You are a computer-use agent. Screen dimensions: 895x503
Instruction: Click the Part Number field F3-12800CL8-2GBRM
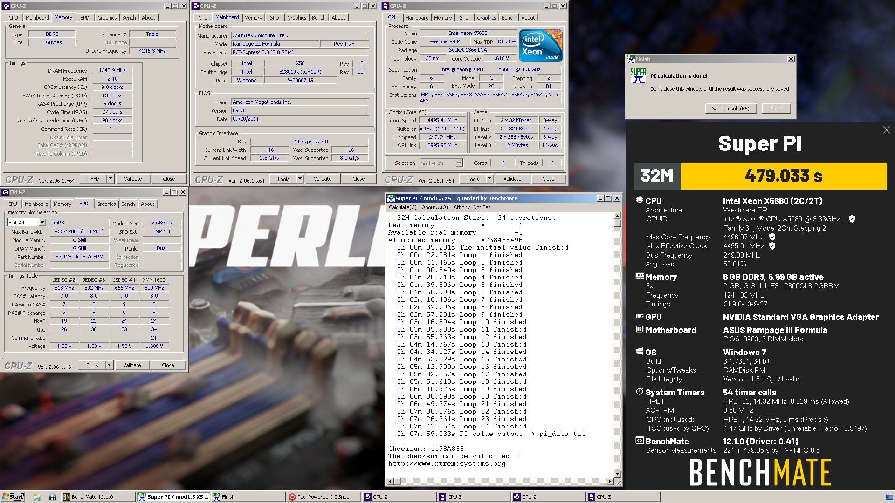pos(79,257)
